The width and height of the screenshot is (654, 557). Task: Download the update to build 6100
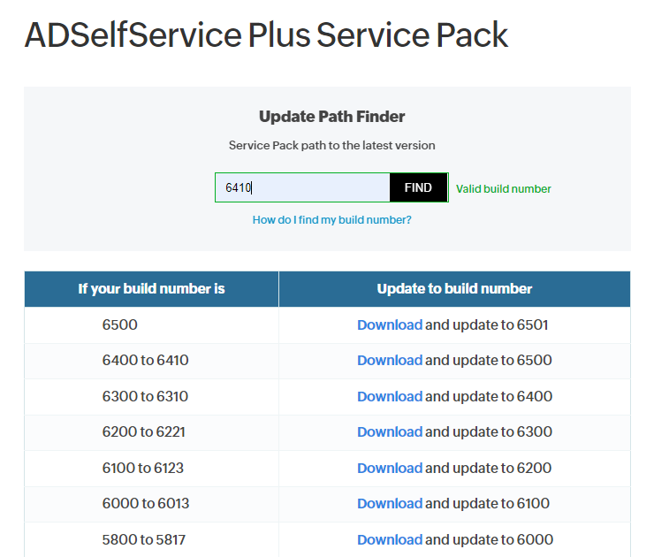[x=389, y=504]
